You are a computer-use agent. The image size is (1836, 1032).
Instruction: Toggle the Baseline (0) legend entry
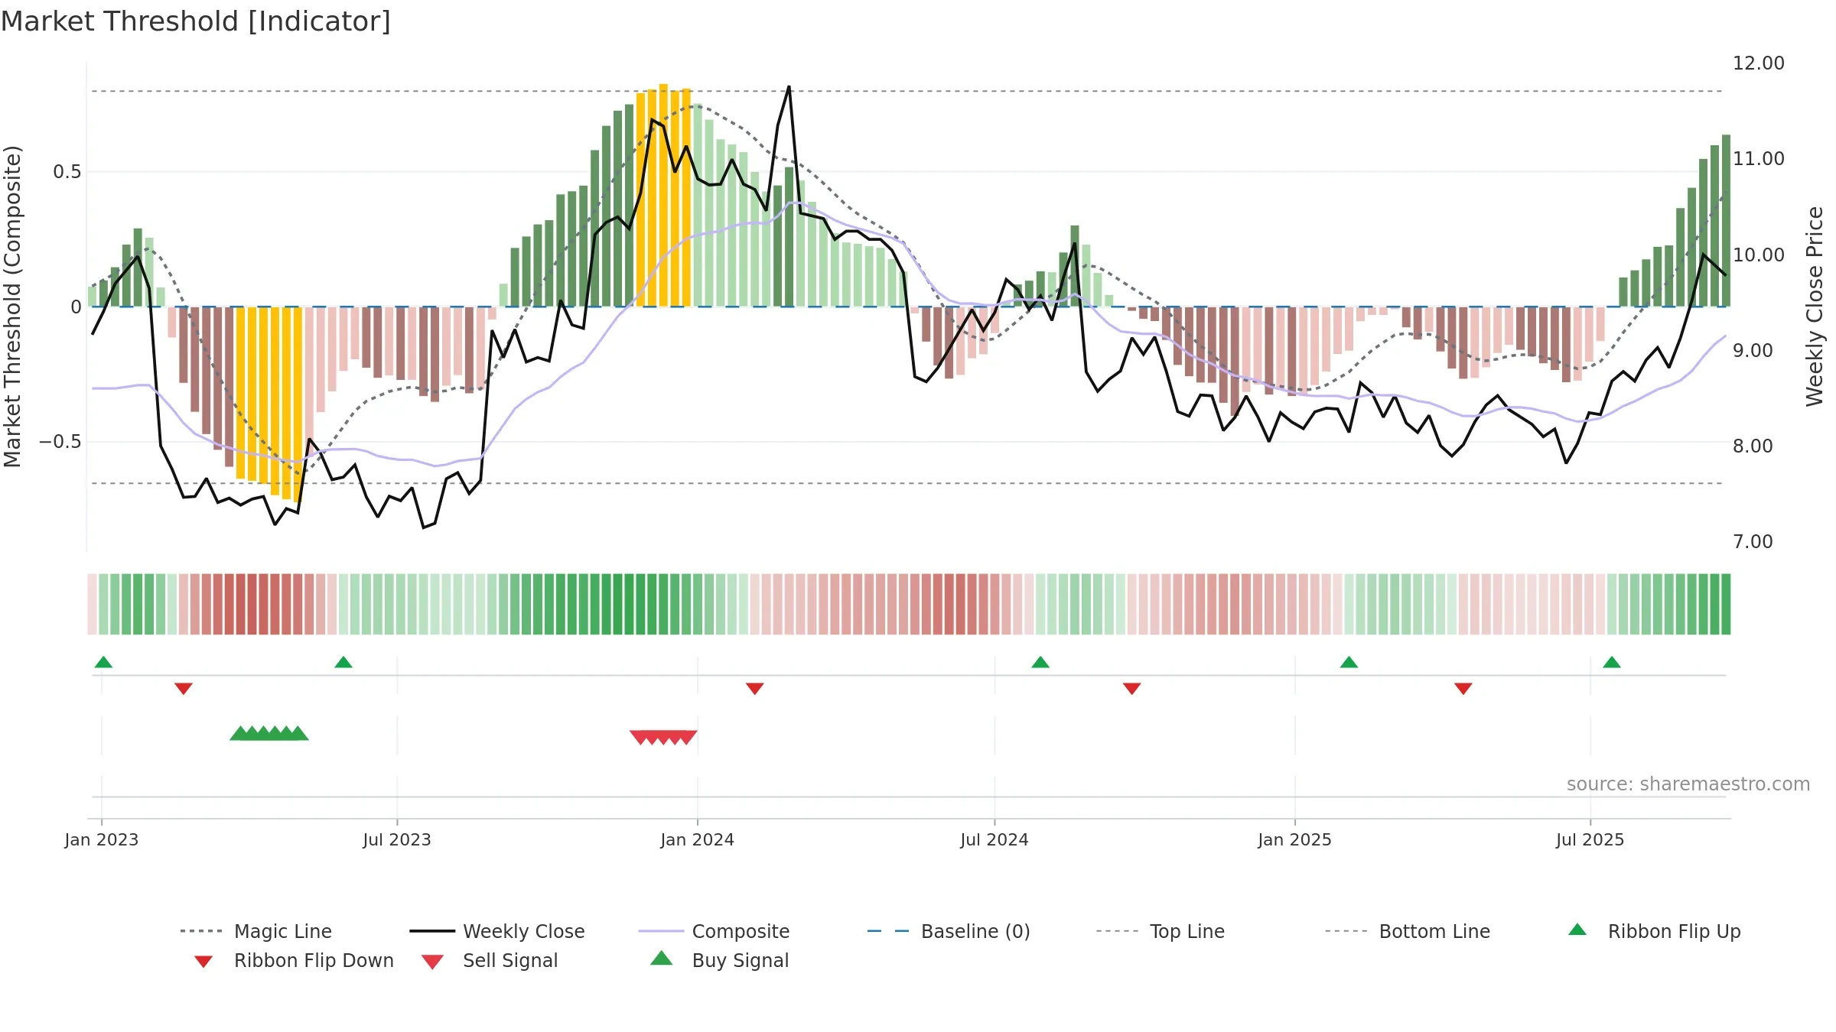tap(949, 931)
